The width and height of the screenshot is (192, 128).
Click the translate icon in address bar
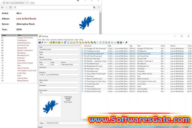point(94,7)
